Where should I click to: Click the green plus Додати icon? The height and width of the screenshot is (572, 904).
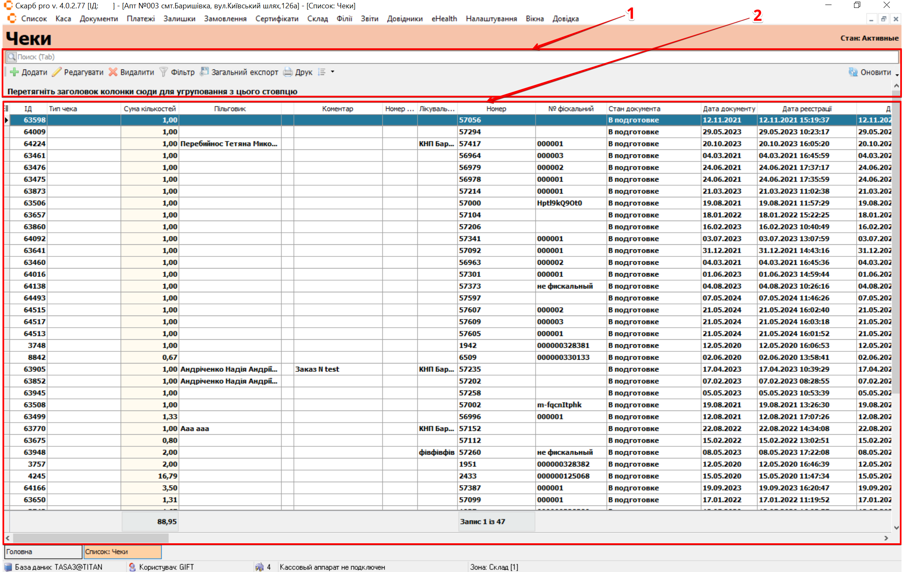point(15,72)
